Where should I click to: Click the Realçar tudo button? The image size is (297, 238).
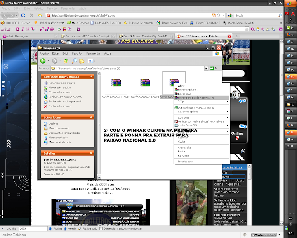pyautogui.click(x=87, y=228)
